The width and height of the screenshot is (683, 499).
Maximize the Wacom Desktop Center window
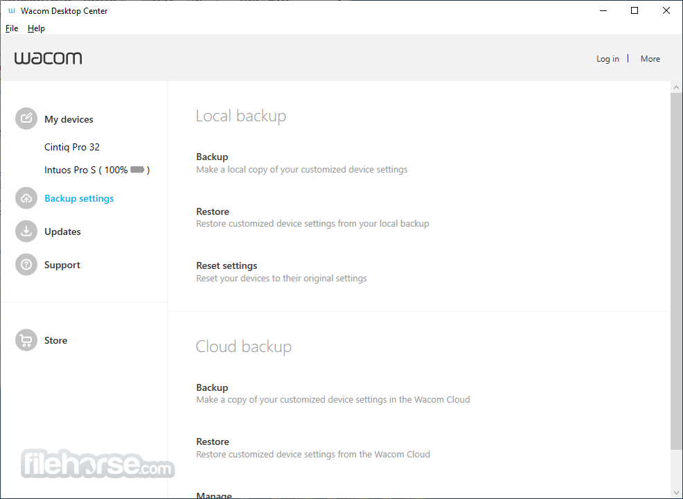click(635, 10)
